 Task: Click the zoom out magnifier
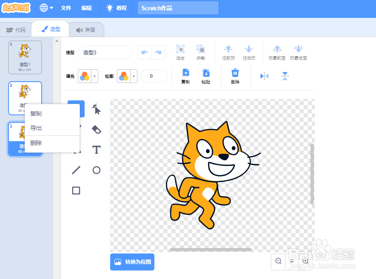coord(278,261)
